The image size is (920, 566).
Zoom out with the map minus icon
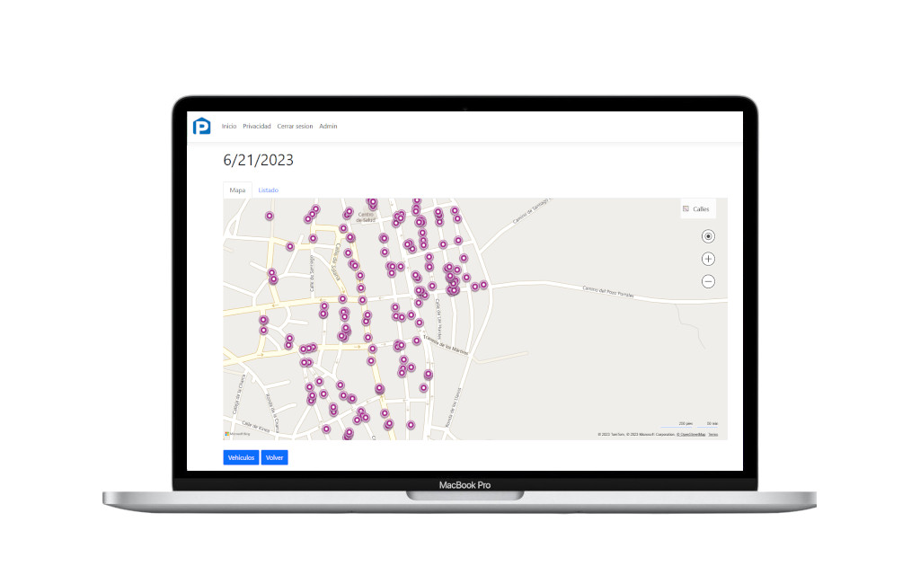[708, 281]
